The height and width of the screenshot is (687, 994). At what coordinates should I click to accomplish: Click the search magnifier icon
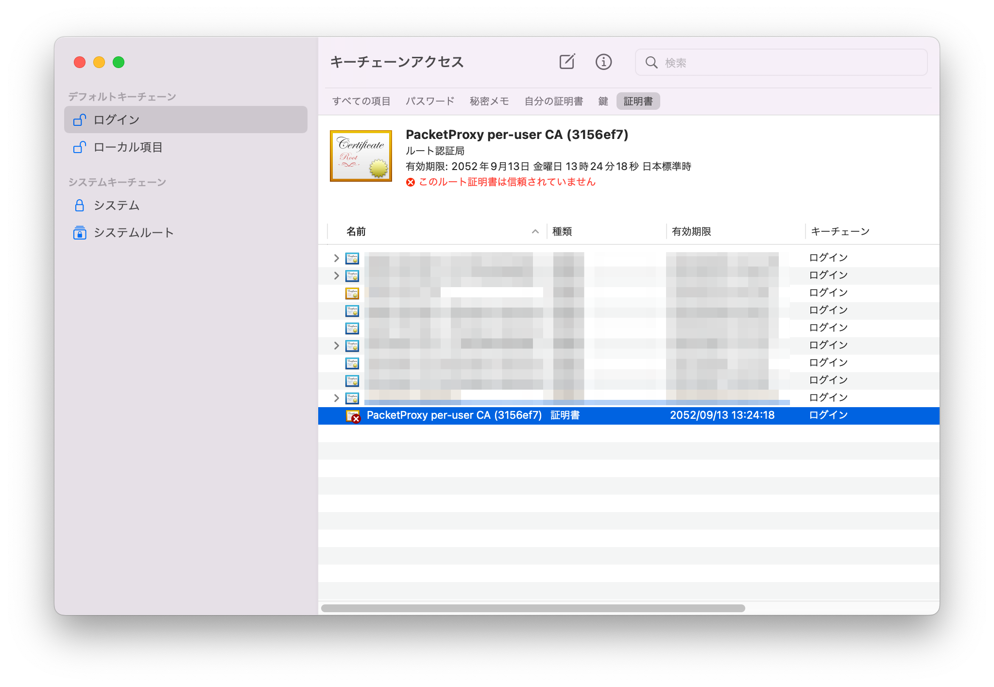point(651,62)
